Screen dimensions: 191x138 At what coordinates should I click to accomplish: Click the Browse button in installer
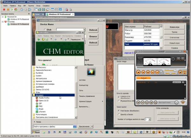[x=93, y=36]
